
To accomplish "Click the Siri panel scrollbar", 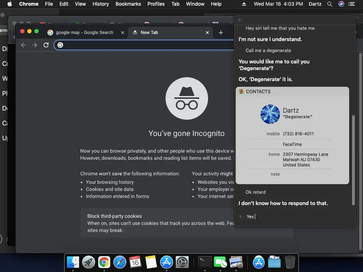I will click(x=353, y=160).
